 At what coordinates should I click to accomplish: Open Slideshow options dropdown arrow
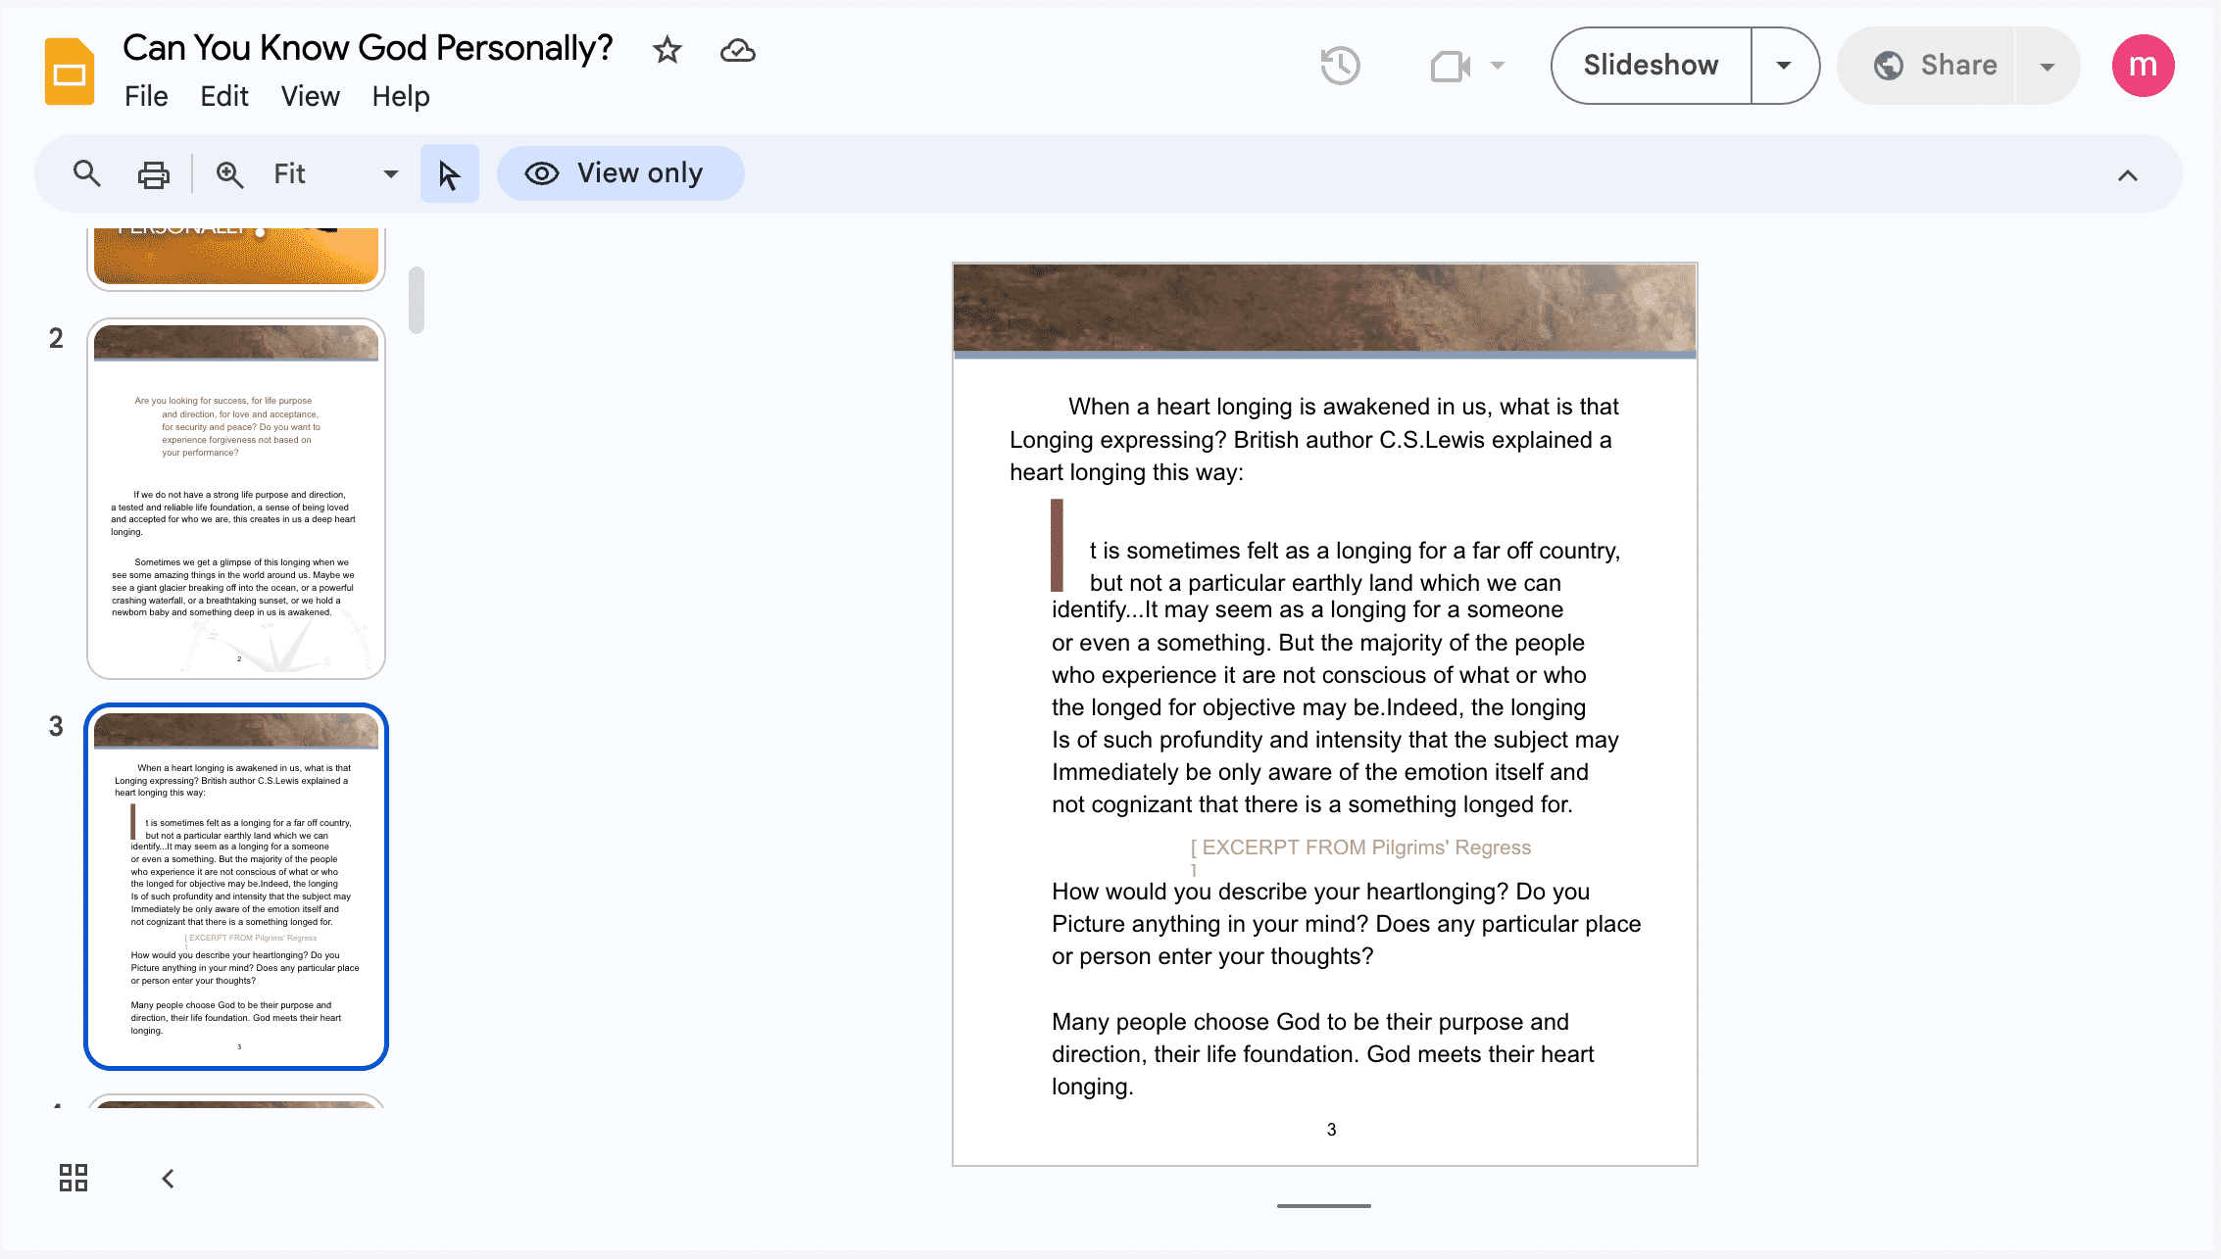(1784, 66)
